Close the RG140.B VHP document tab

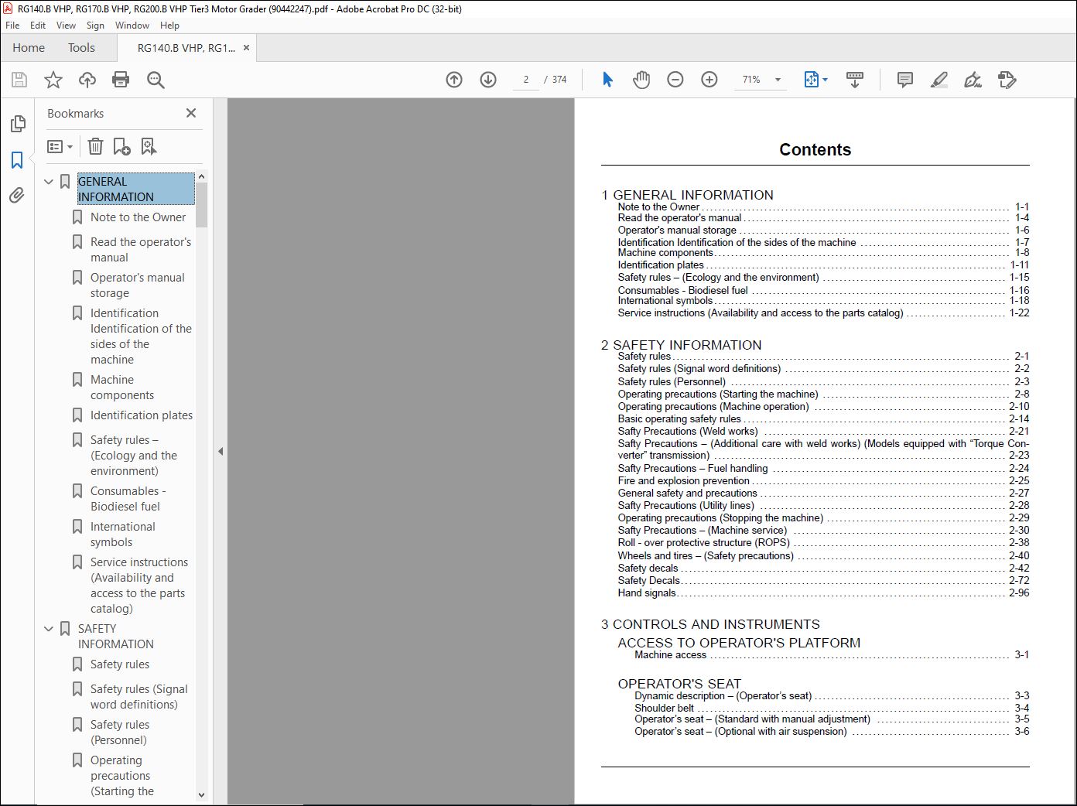246,48
